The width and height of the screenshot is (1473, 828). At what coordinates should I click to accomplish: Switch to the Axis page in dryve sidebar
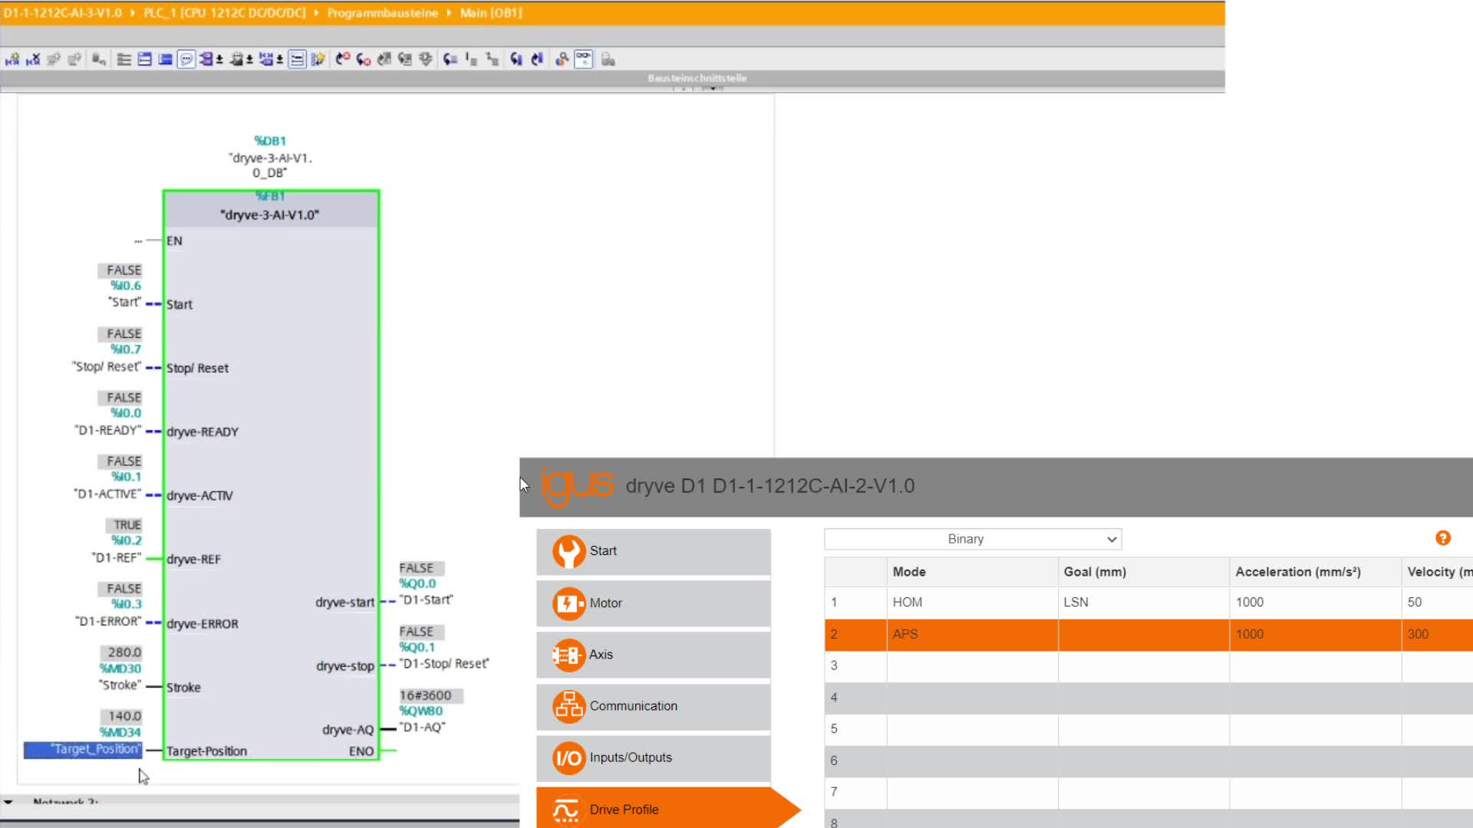(x=654, y=655)
